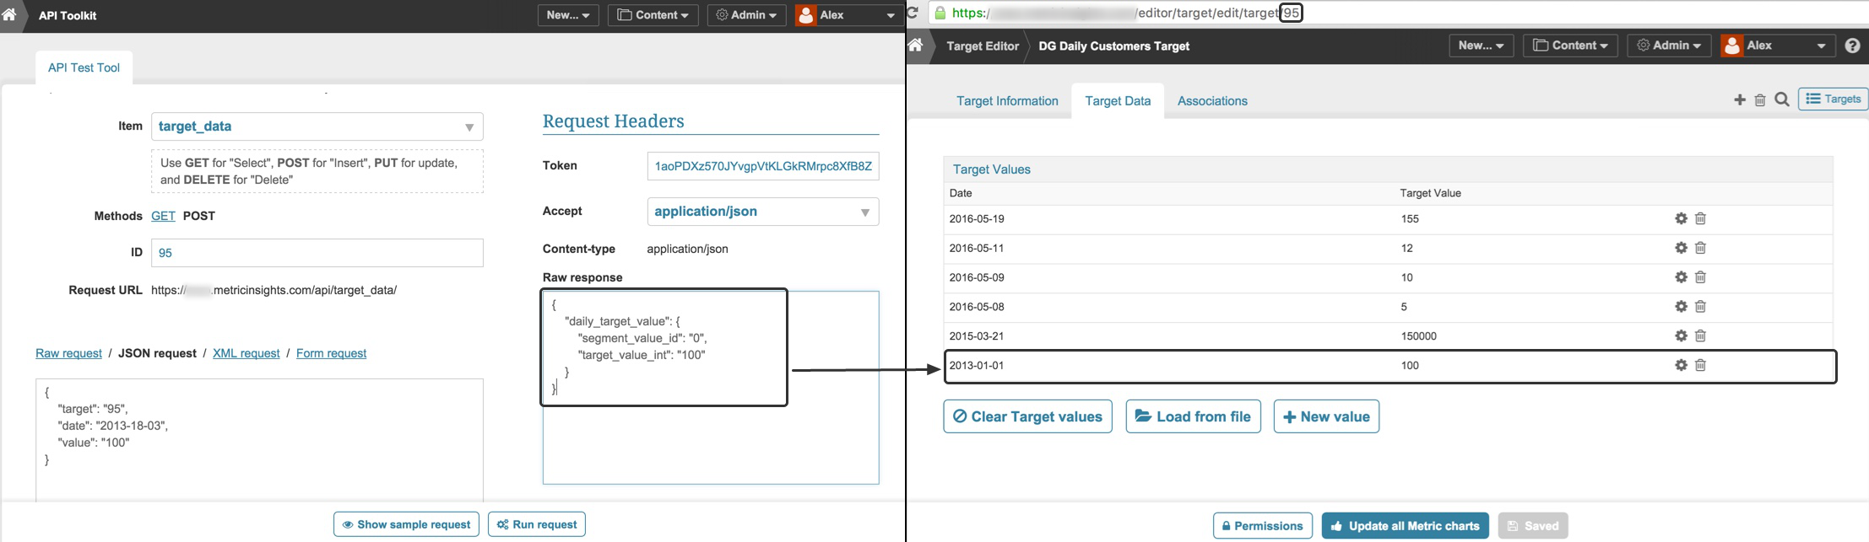Open the Accept application/json dropdown
The height and width of the screenshot is (542, 1869).
pyautogui.click(x=763, y=212)
